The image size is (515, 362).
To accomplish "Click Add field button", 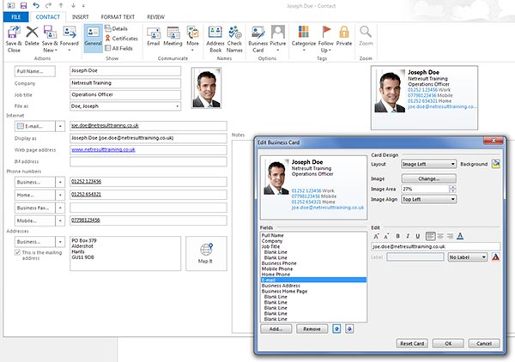I will [x=276, y=329].
